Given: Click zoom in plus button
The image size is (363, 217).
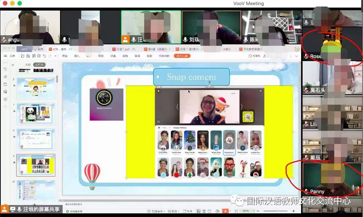Looking at the screenshot, I should click(293, 211).
